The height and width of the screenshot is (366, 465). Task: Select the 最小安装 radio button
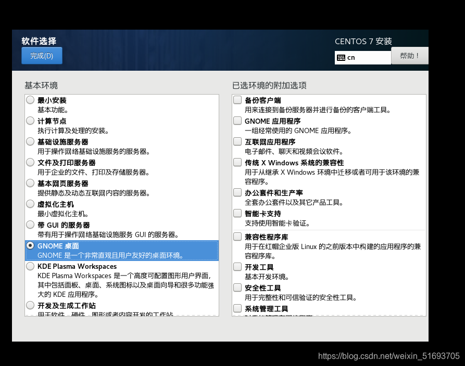click(x=30, y=100)
